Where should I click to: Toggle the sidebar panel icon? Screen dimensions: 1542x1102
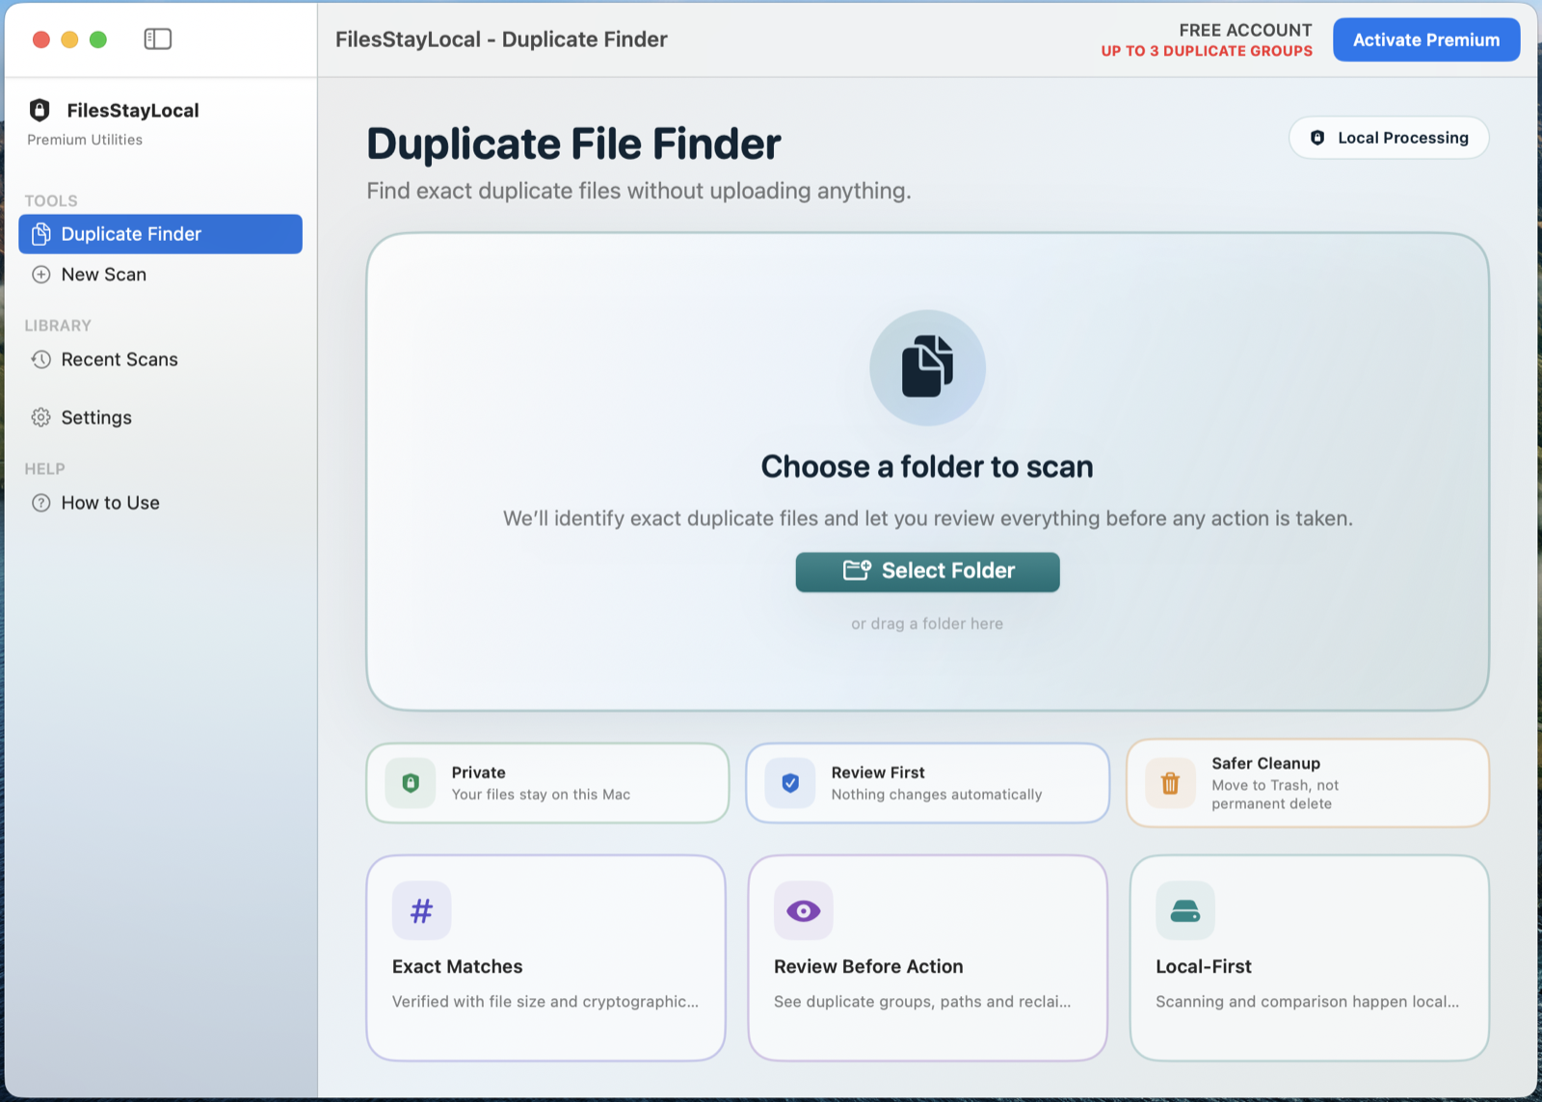coord(158,39)
